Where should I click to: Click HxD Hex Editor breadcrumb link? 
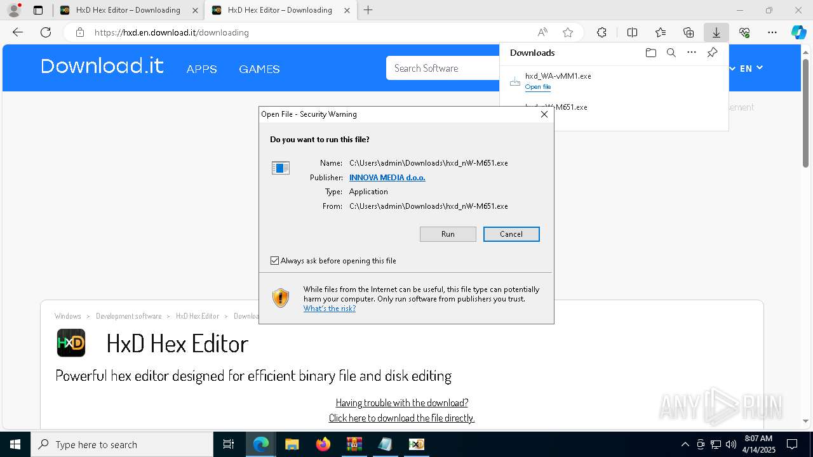(x=198, y=316)
